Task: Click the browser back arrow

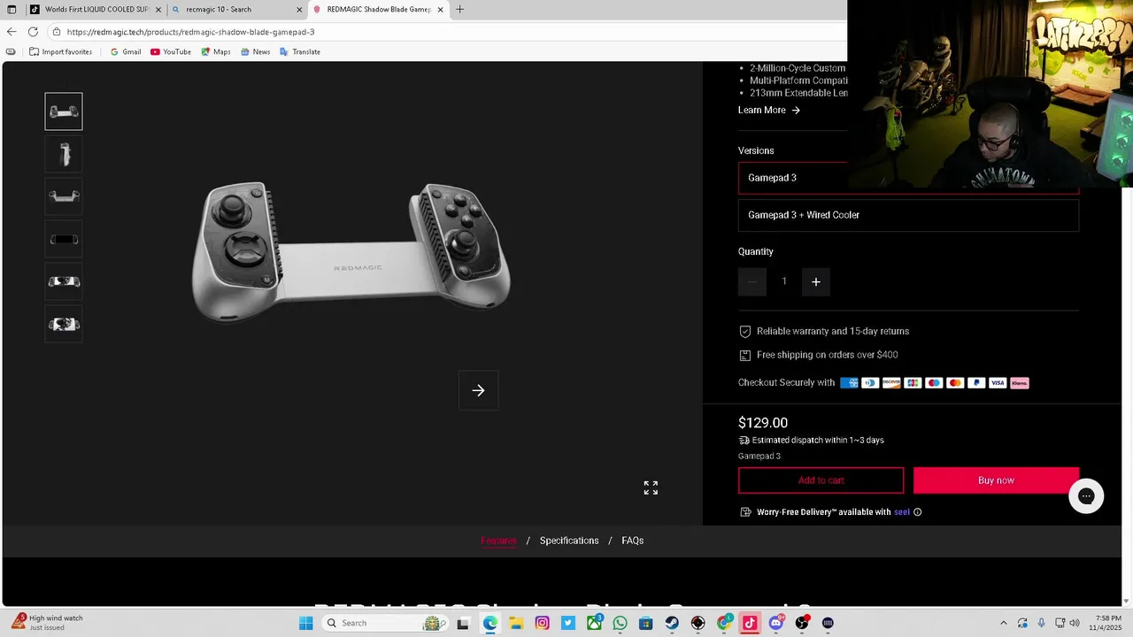Action: click(12, 32)
